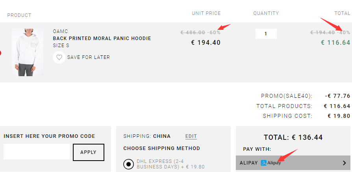
Task: Apply the promo code with APPLY button
Action: click(89, 152)
